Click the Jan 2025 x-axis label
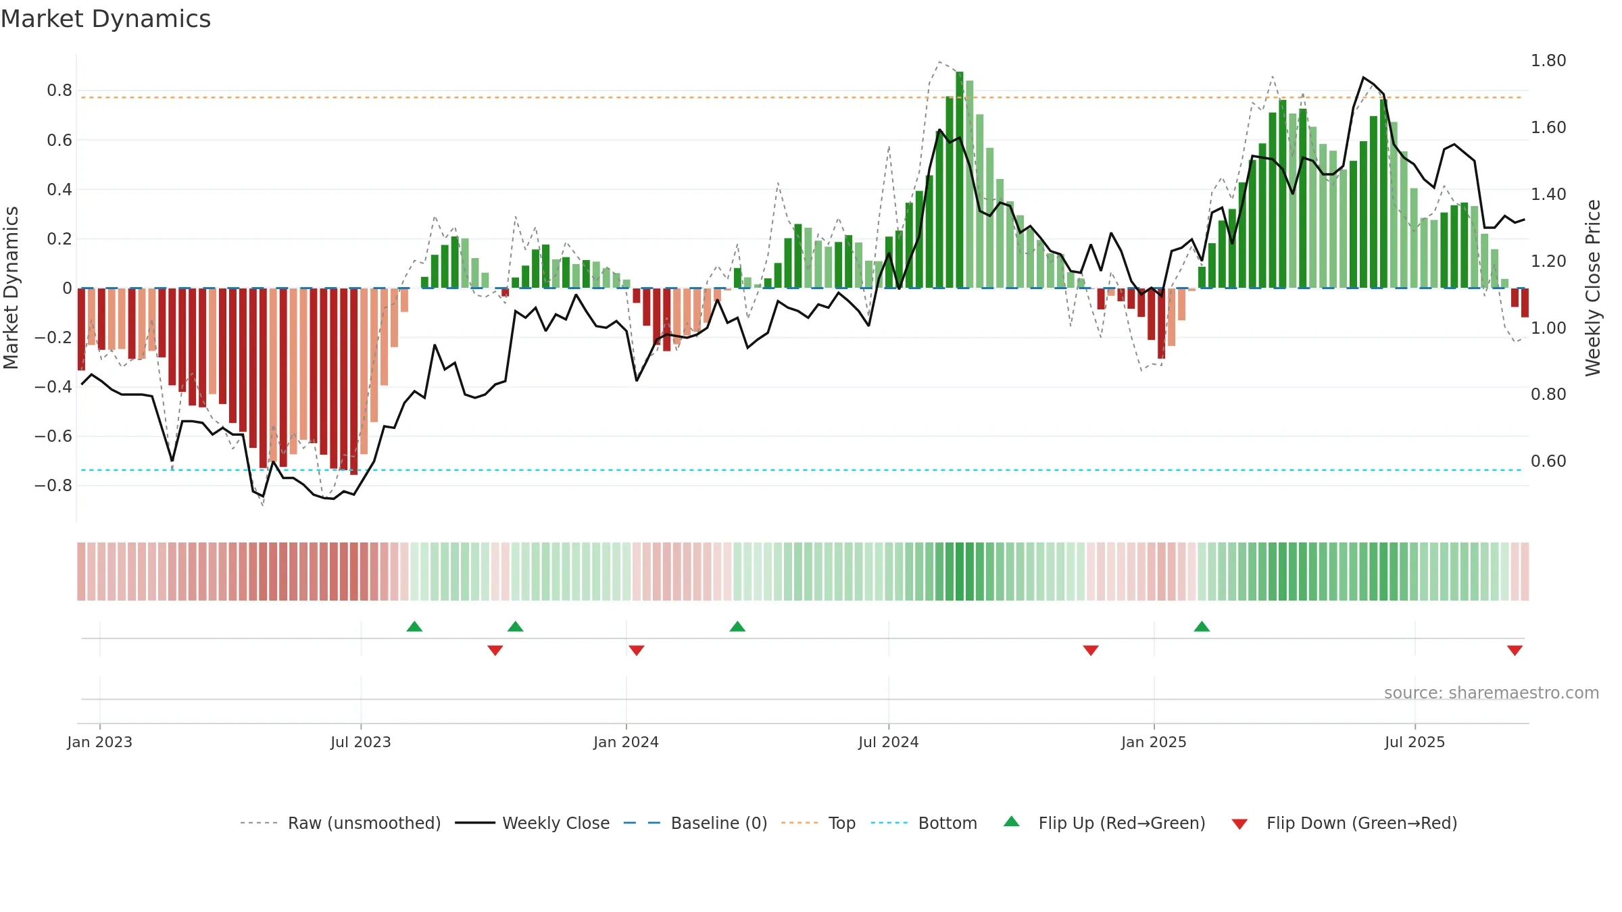The width and height of the screenshot is (1622, 912). [1154, 742]
